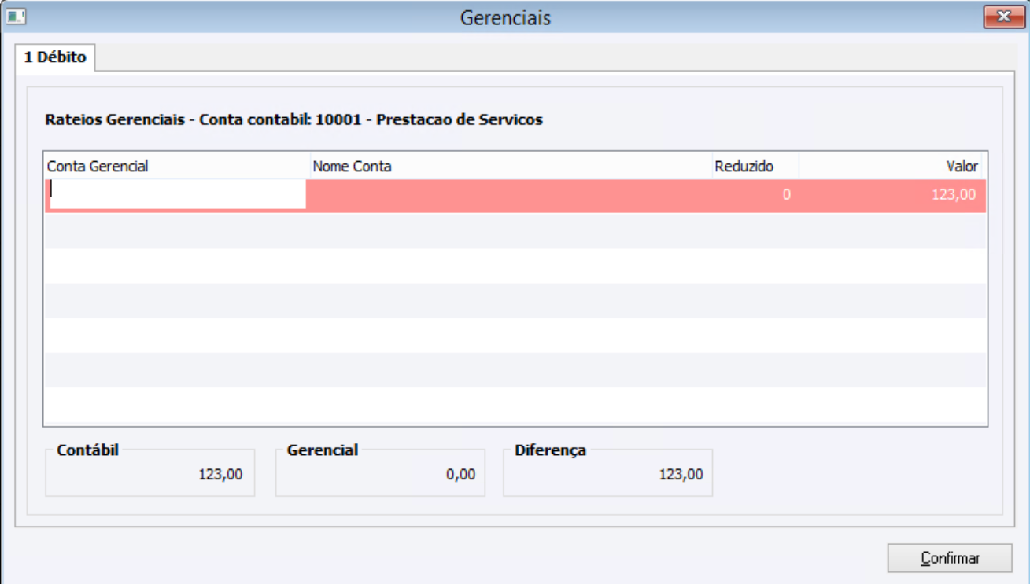The width and height of the screenshot is (1030, 584).
Task: Click the Contábil total box
Action: [150, 472]
